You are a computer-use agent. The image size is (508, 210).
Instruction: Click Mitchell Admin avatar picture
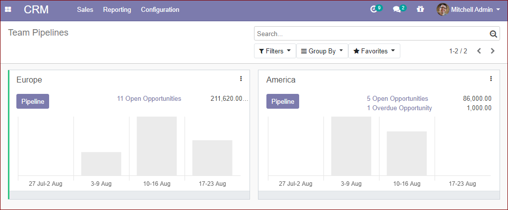click(443, 10)
